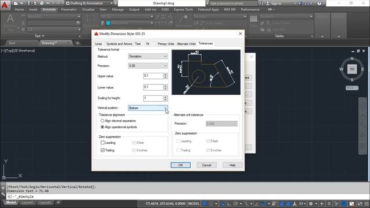
Task: Expand the Text panel in ribbon
Action: (40, 36)
